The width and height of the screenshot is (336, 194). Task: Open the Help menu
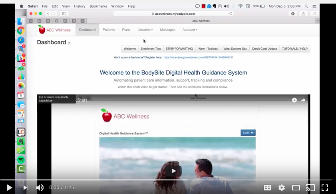[x=131, y=6]
